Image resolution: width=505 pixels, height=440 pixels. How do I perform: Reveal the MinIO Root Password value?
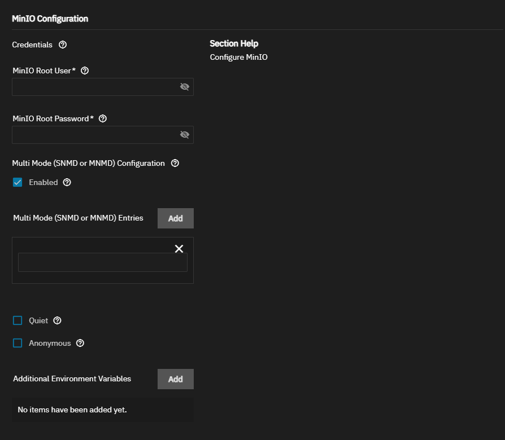coord(185,134)
